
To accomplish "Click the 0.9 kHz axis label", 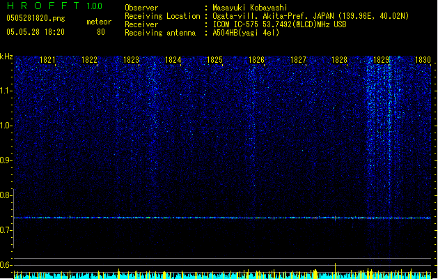I will [x=6, y=160].
